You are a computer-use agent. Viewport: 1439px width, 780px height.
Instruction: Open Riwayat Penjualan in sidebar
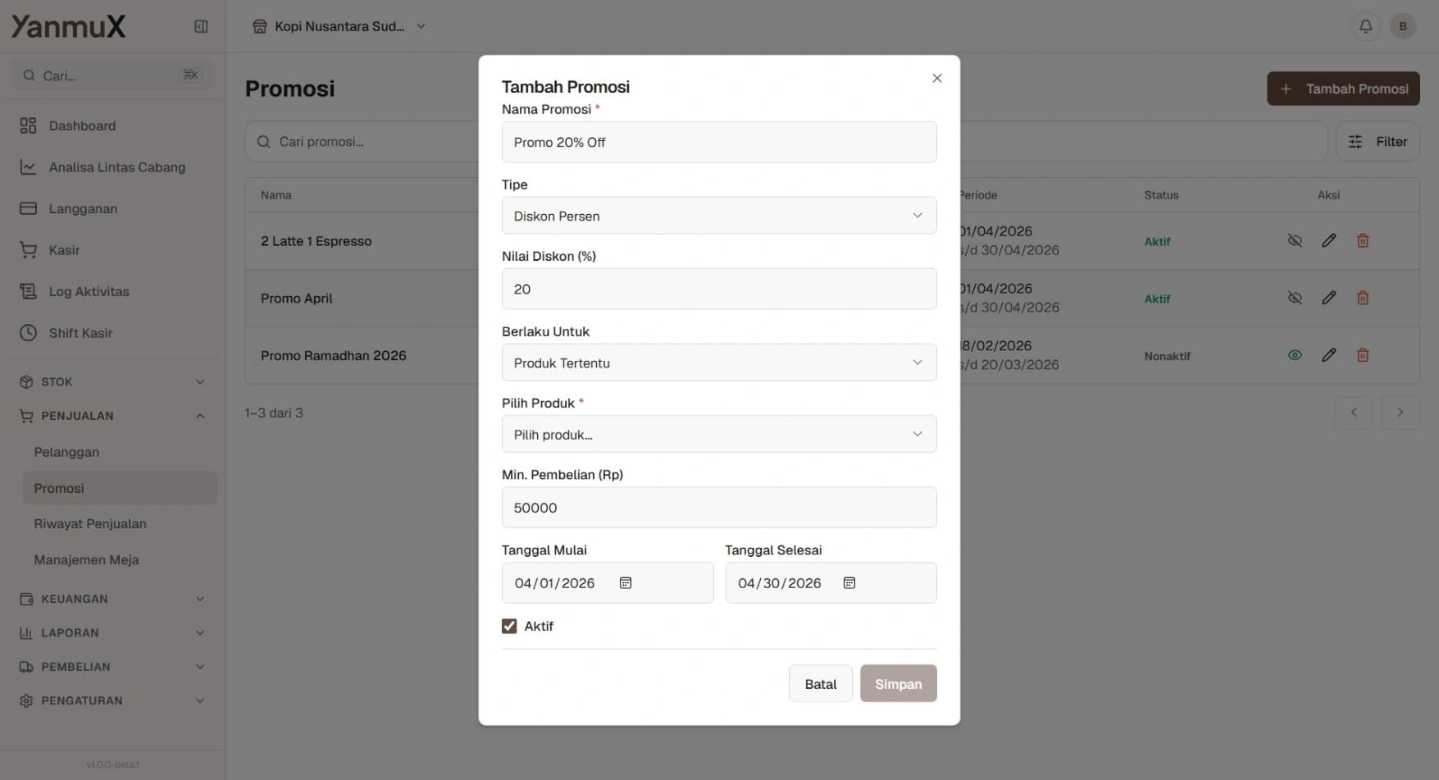(90, 524)
